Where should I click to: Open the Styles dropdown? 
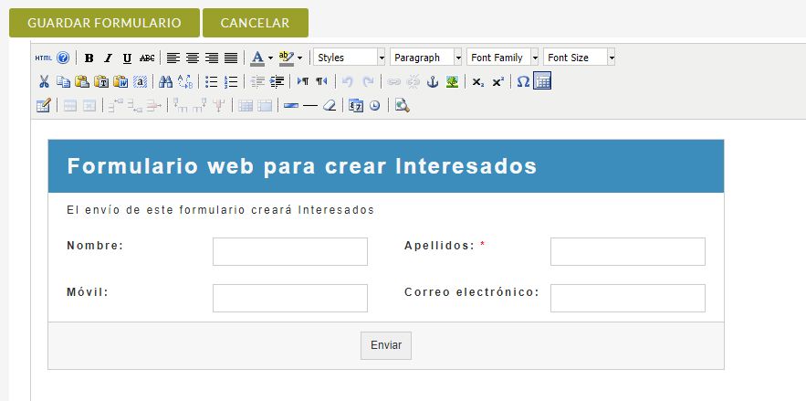(x=350, y=58)
